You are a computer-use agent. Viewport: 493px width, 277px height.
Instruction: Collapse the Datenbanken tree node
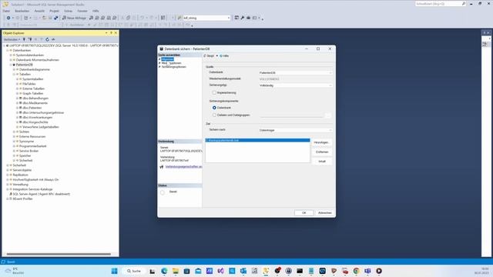click(x=8, y=50)
